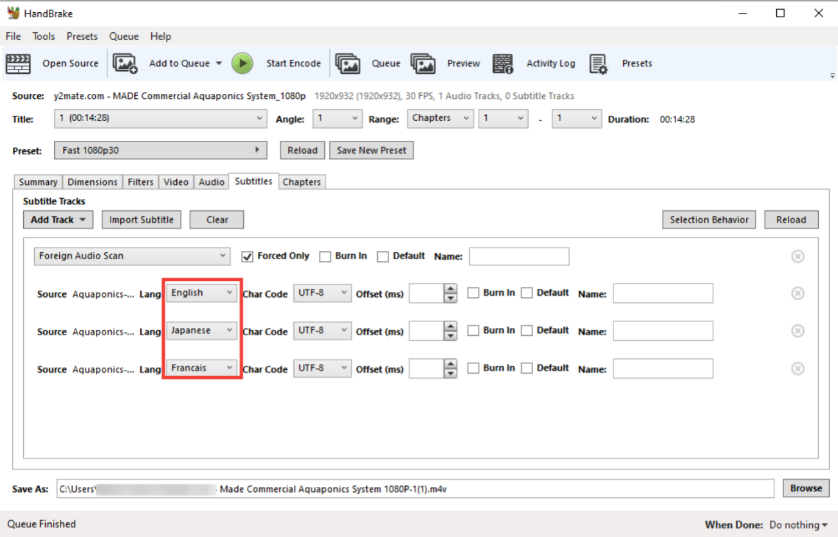
Task: Open the start chapter dropdown
Action: [503, 119]
